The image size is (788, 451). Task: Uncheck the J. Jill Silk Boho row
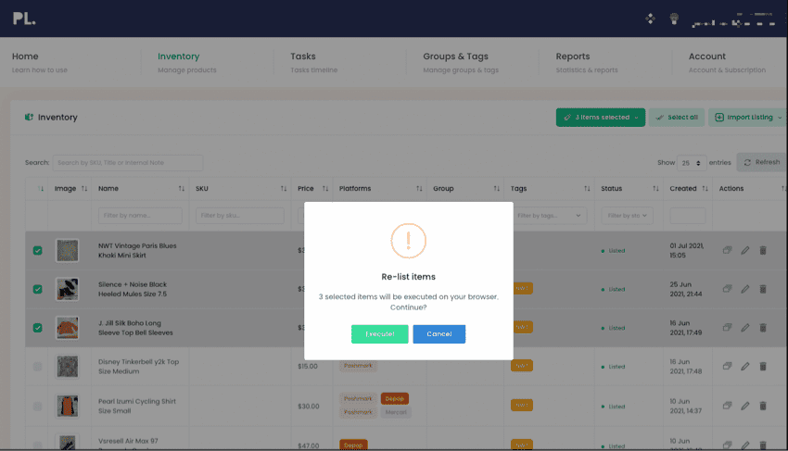click(x=37, y=328)
